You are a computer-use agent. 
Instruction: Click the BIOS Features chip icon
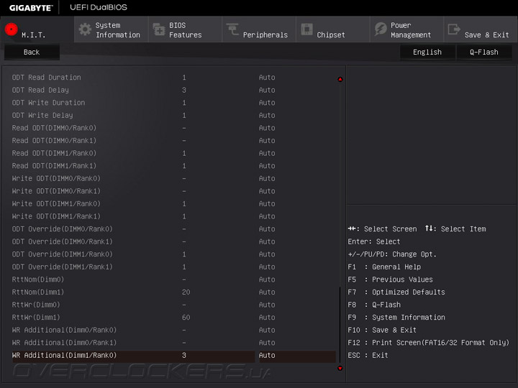click(x=159, y=29)
